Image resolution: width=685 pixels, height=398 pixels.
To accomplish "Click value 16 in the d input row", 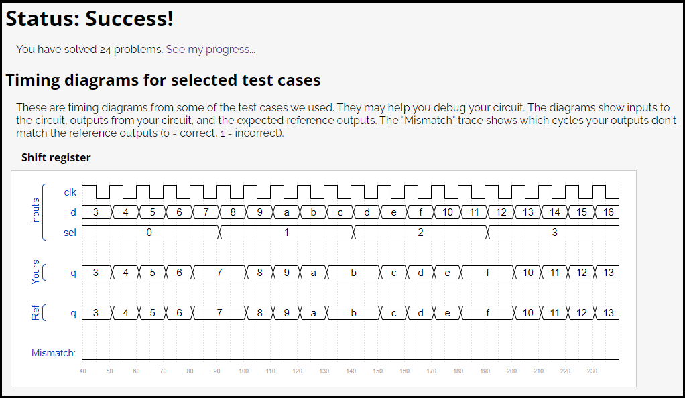I will click(608, 212).
